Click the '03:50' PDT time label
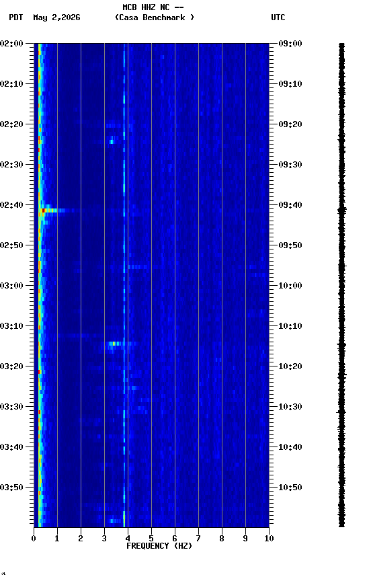 pos(11,488)
